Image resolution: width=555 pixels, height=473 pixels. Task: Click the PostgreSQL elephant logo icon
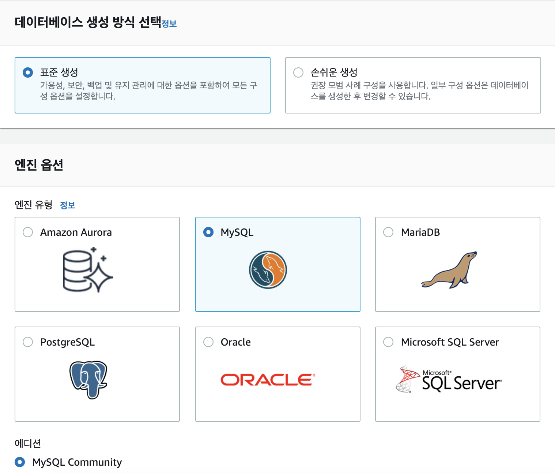pos(88,380)
